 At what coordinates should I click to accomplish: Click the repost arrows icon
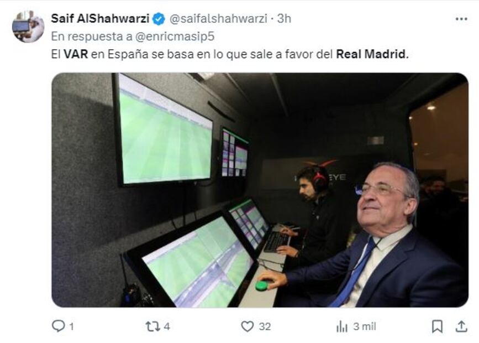(x=152, y=326)
